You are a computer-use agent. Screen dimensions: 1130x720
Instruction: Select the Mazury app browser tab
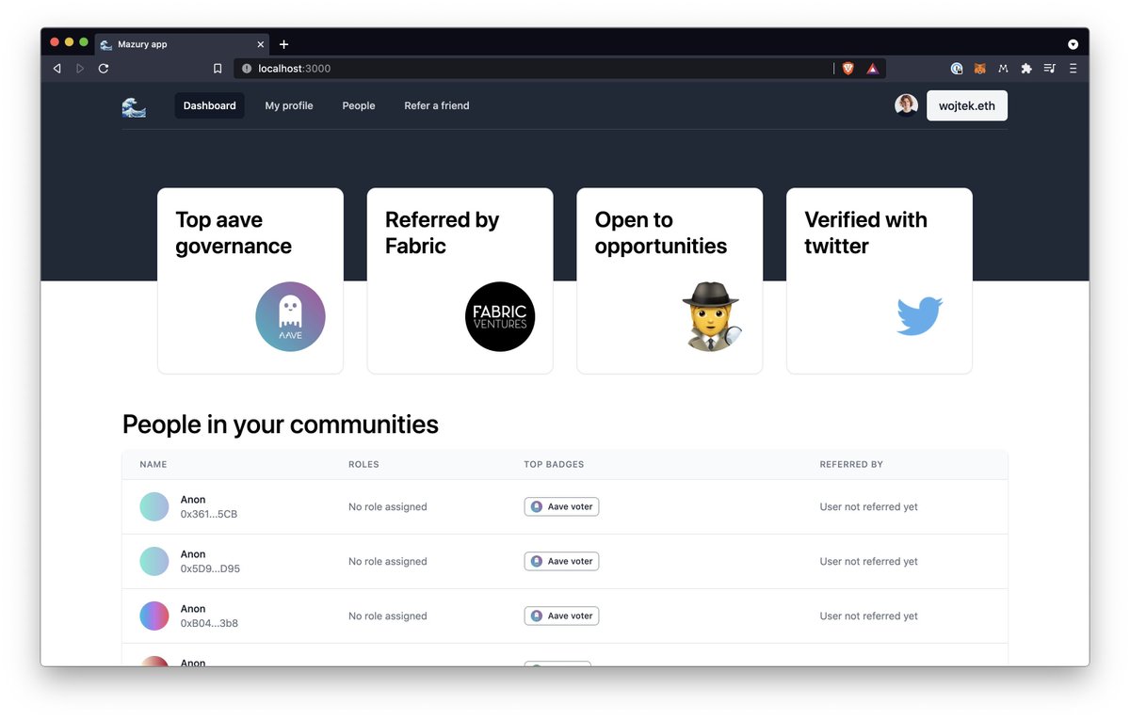pyautogui.click(x=183, y=44)
